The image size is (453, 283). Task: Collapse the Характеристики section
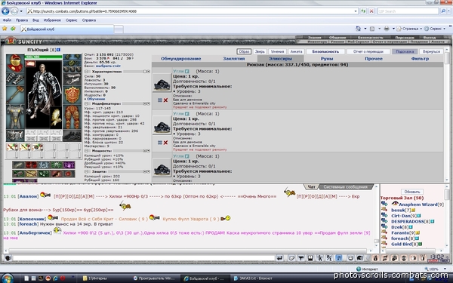click(x=86, y=72)
